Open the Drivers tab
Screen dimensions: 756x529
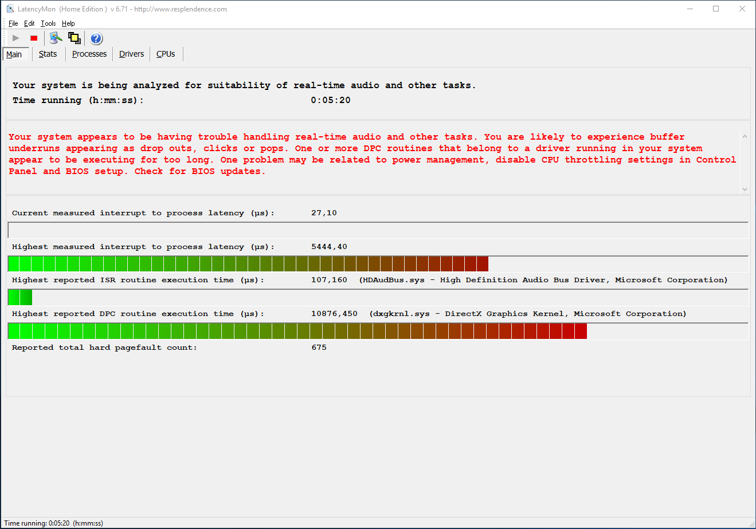point(132,54)
